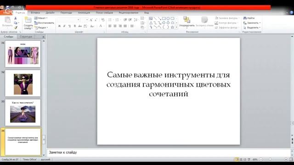The width and height of the screenshot is (294, 165).
Task: Open the Заменить replace dropdown
Action: pos(252,23)
